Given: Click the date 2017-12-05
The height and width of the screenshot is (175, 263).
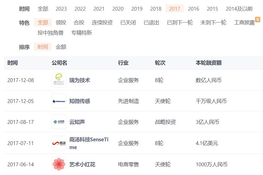Looking at the screenshot, I should click(x=20, y=101).
